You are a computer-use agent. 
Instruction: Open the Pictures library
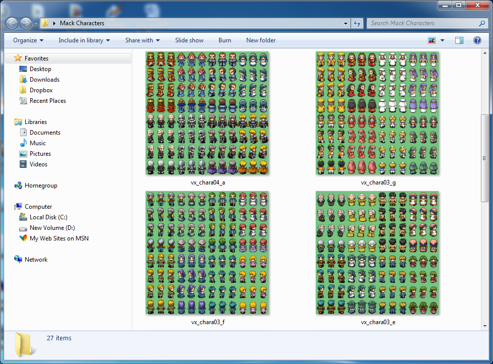click(x=40, y=154)
